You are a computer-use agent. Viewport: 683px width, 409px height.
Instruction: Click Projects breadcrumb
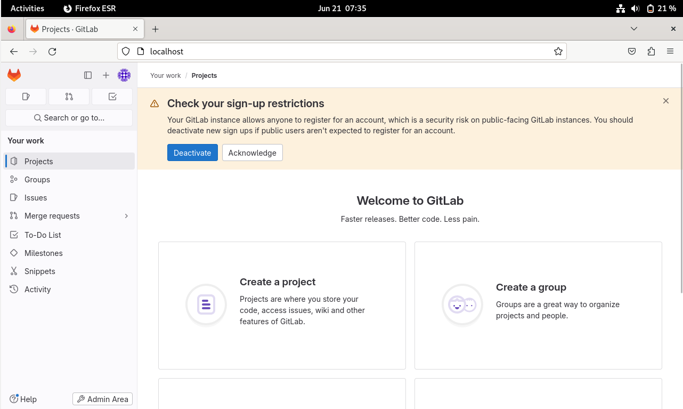pyautogui.click(x=204, y=76)
